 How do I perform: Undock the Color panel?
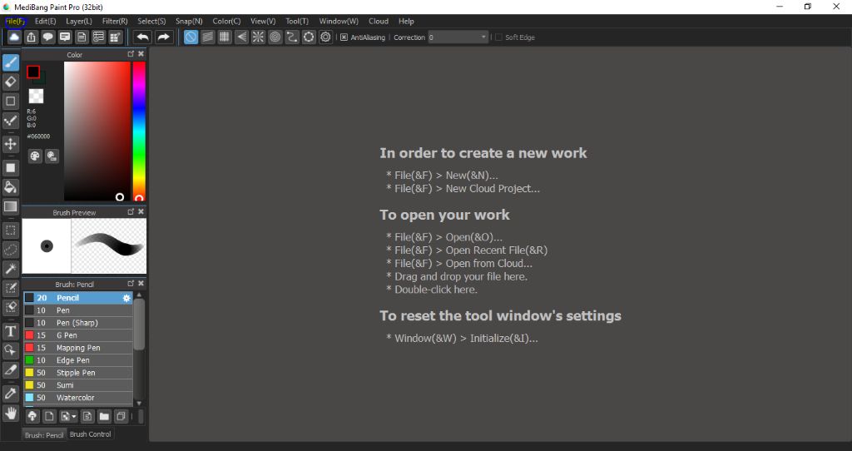131,54
